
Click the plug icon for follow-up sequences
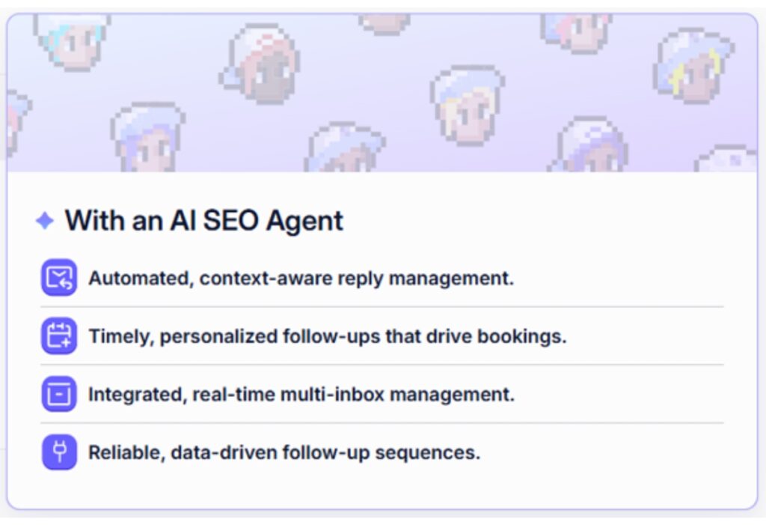pos(59,452)
